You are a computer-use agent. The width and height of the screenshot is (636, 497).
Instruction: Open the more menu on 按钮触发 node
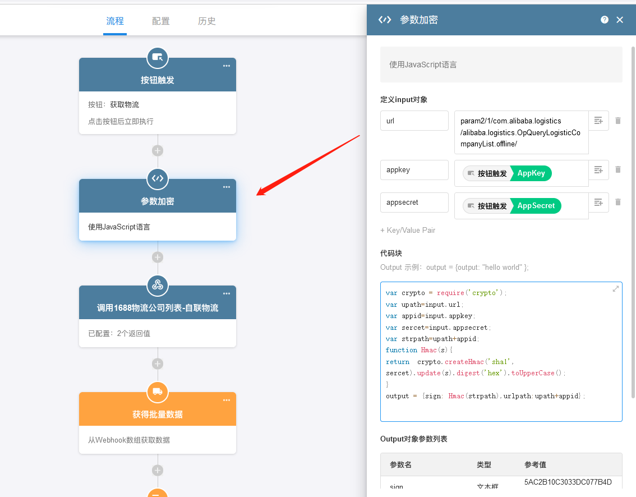pos(227,66)
